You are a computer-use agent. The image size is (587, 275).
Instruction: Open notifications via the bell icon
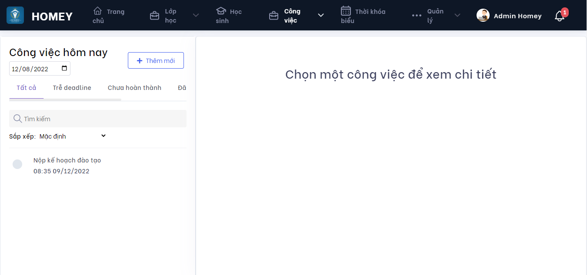pyautogui.click(x=560, y=17)
